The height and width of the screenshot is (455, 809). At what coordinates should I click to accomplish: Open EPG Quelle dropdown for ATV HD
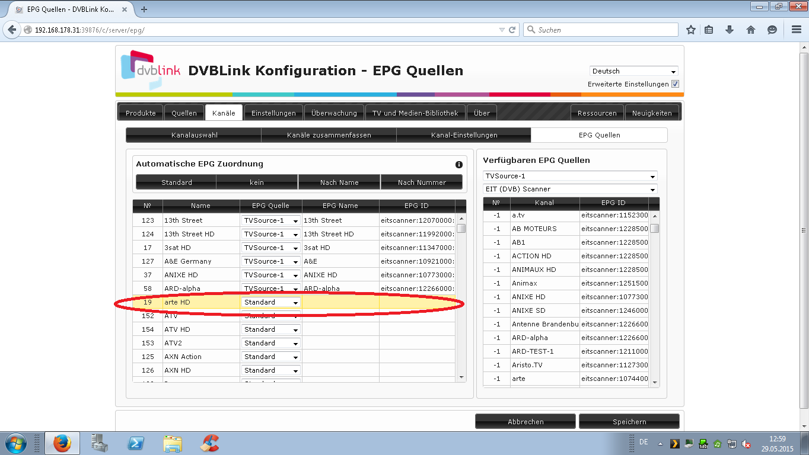[x=271, y=329]
